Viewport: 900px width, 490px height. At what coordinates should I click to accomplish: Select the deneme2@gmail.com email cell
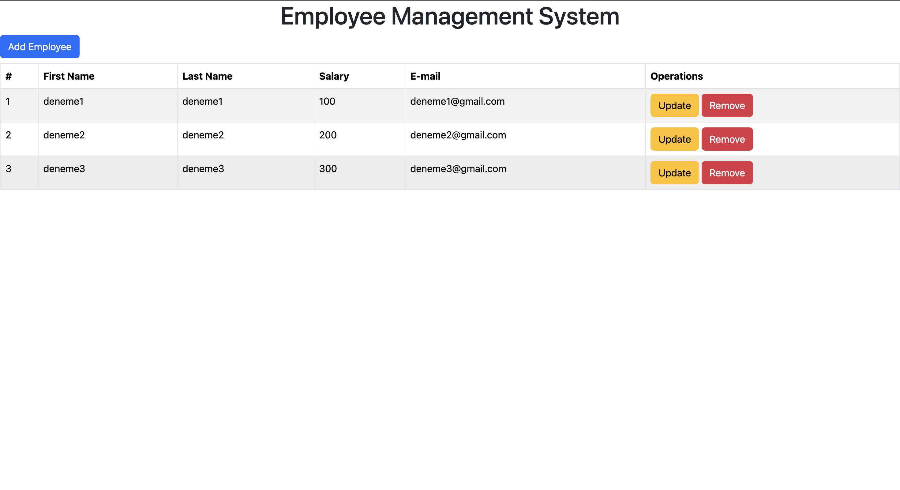pos(458,135)
